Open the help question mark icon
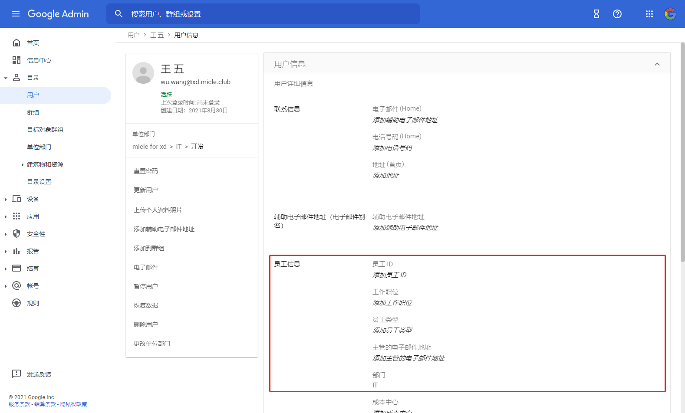 tap(617, 14)
